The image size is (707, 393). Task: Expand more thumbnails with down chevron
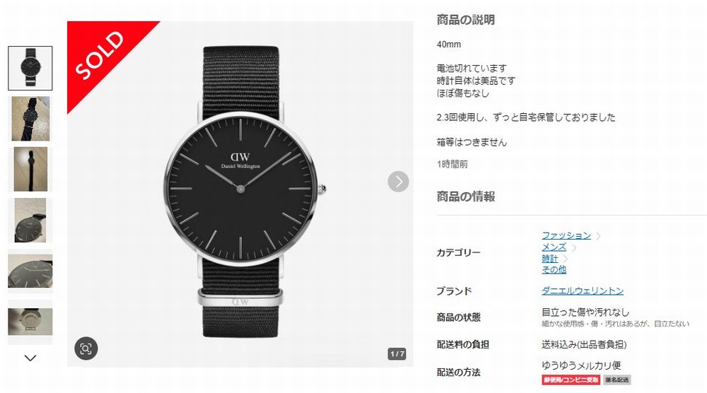click(x=30, y=358)
